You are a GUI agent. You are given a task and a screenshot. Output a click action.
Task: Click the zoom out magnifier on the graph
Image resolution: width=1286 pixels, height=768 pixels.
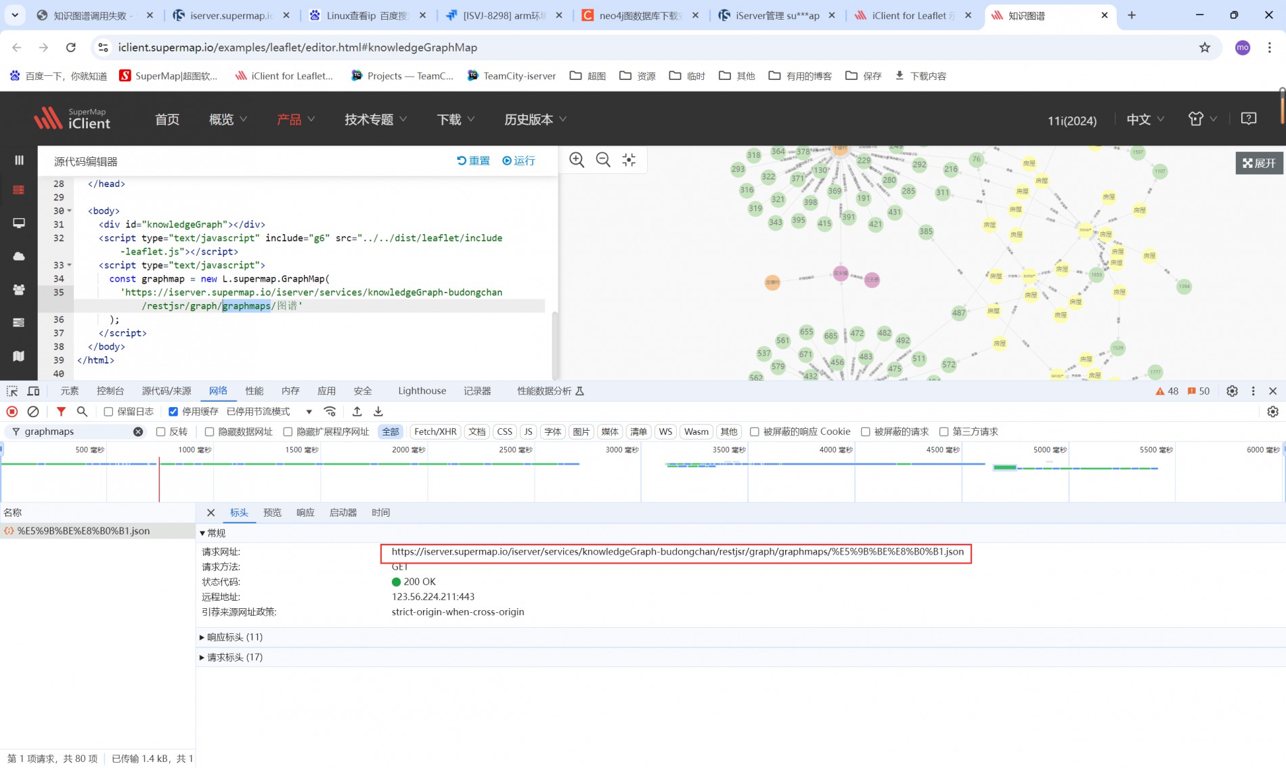(603, 160)
